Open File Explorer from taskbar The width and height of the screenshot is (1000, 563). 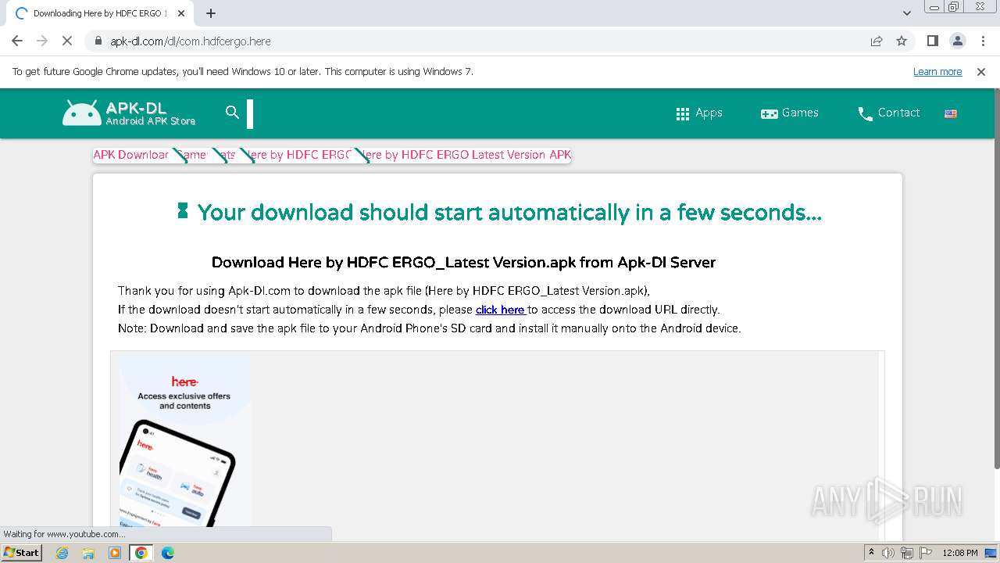(88, 553)
